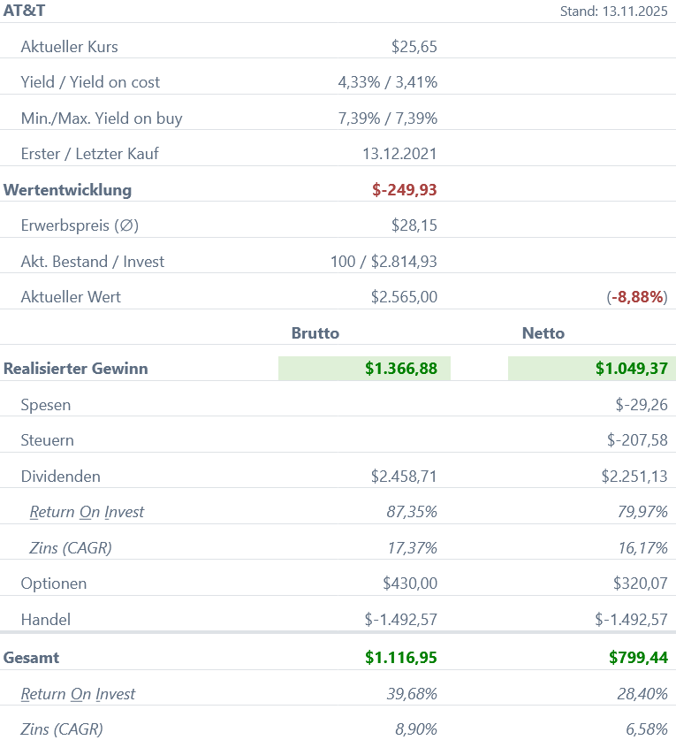The image size is (676, 740).
Task: Click the Stand: 13.11.2025 date label
Action: (614, 11)
